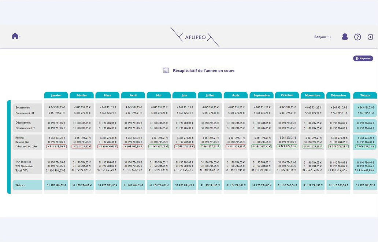The width and height of the screenshot is (378, 242).
Task: Click the green-outlined result value under Totaux
Action: pyautogui.click(x=366, y=146)
